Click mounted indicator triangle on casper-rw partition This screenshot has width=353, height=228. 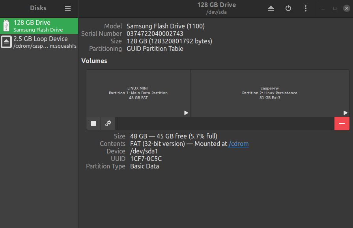click(346, 113)
